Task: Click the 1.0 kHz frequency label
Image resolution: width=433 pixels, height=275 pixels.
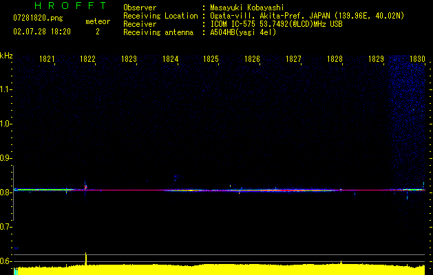Action: point(6,124)
